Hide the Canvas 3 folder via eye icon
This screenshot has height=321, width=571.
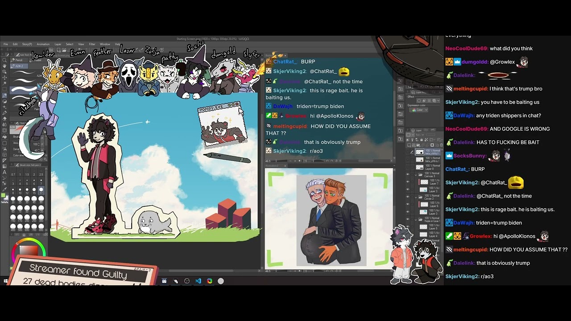(407, 174)
